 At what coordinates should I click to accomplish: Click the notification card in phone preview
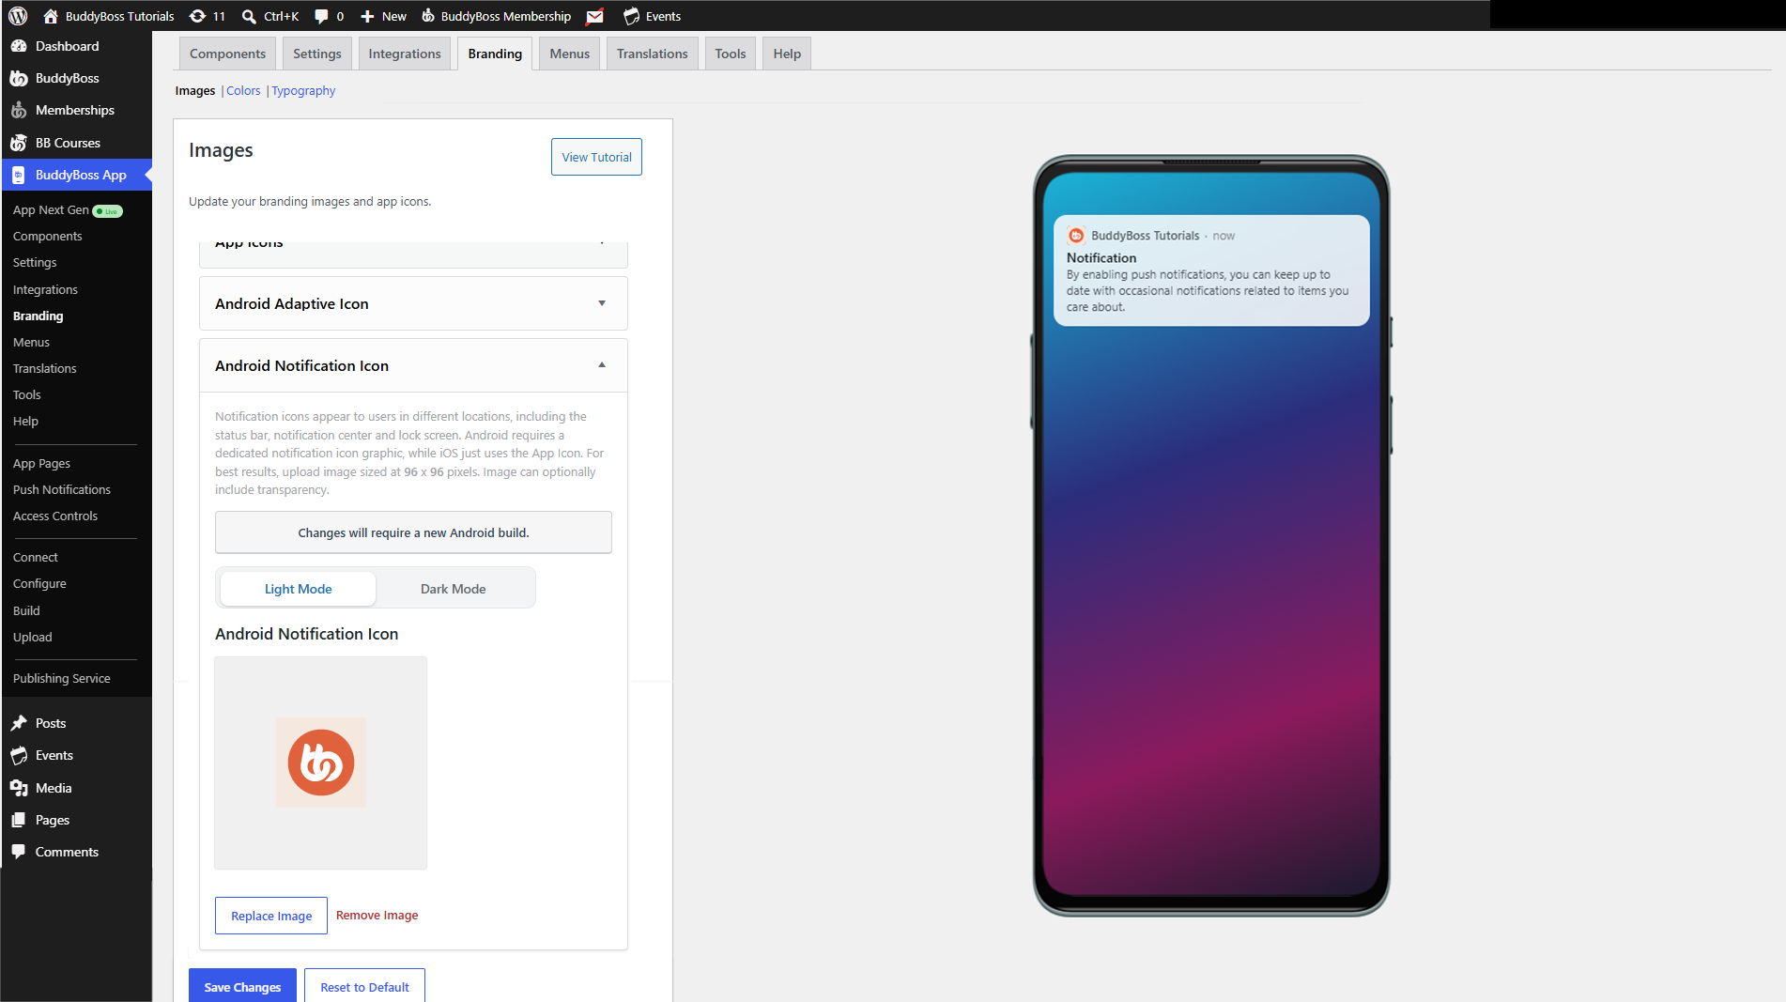click(1211, 270)
